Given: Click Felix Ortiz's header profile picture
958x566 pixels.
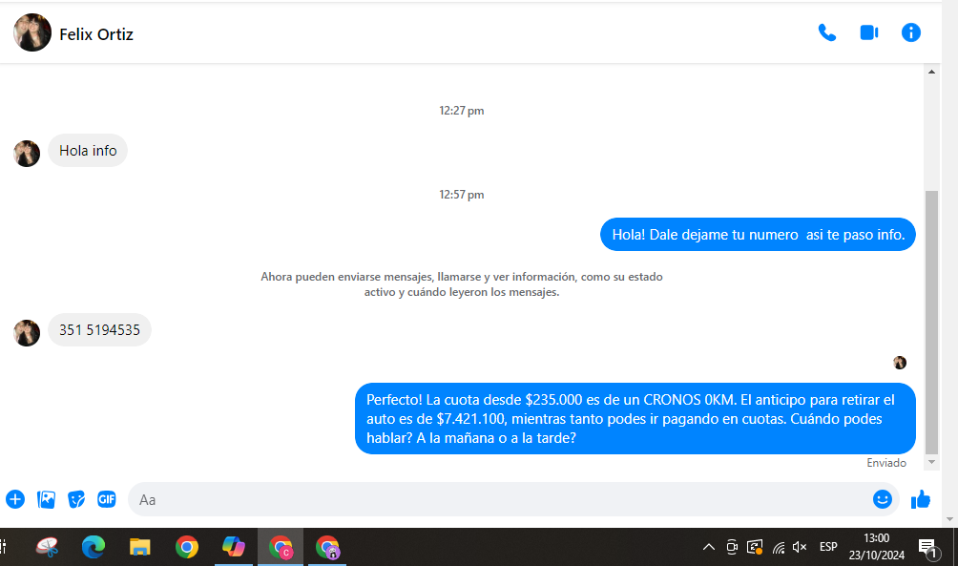Looking at the screenshot, I should pos(32,33).
